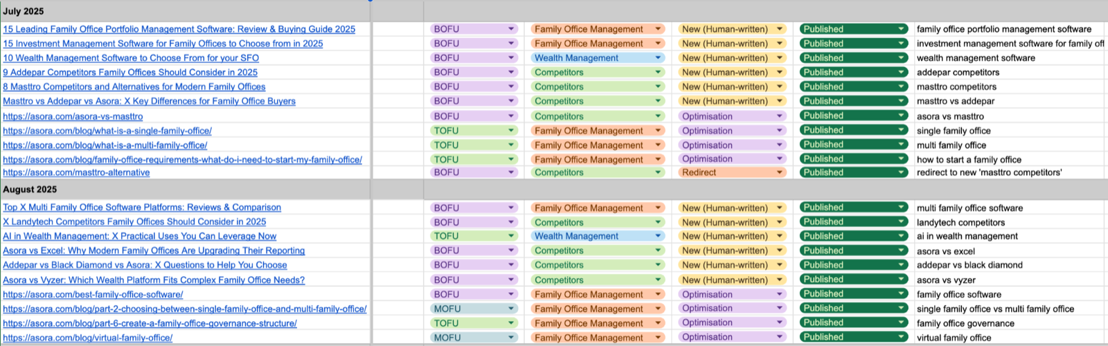Select 'July 2025' section header cell
This screenshot has width=1108, height=346.
click(185, 11)
